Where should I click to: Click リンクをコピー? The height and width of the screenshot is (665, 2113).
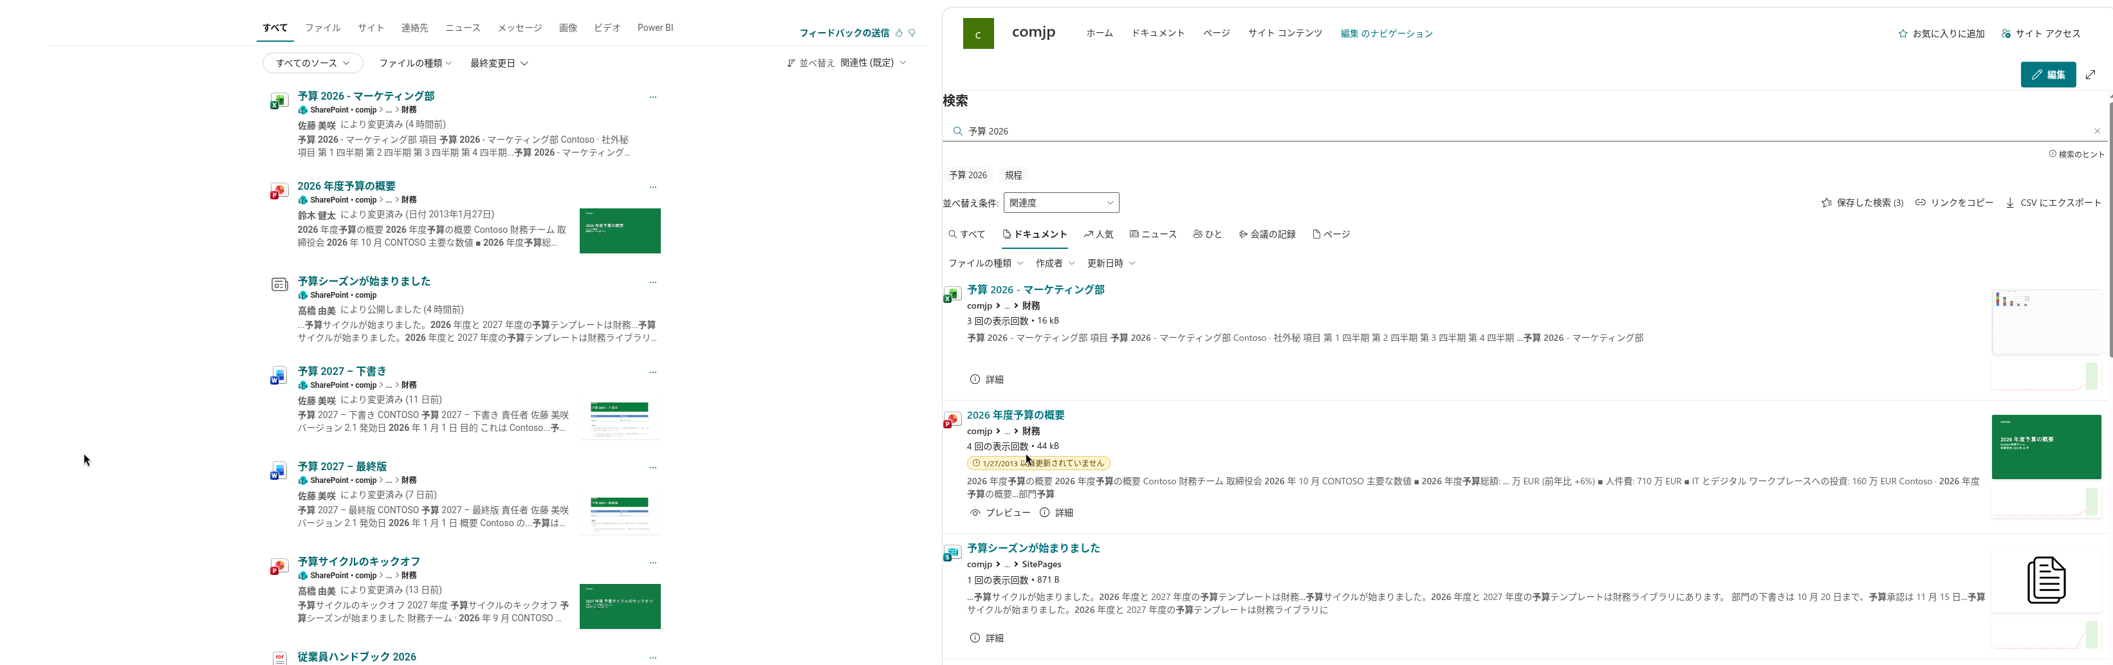click(x=1954, y=203)
